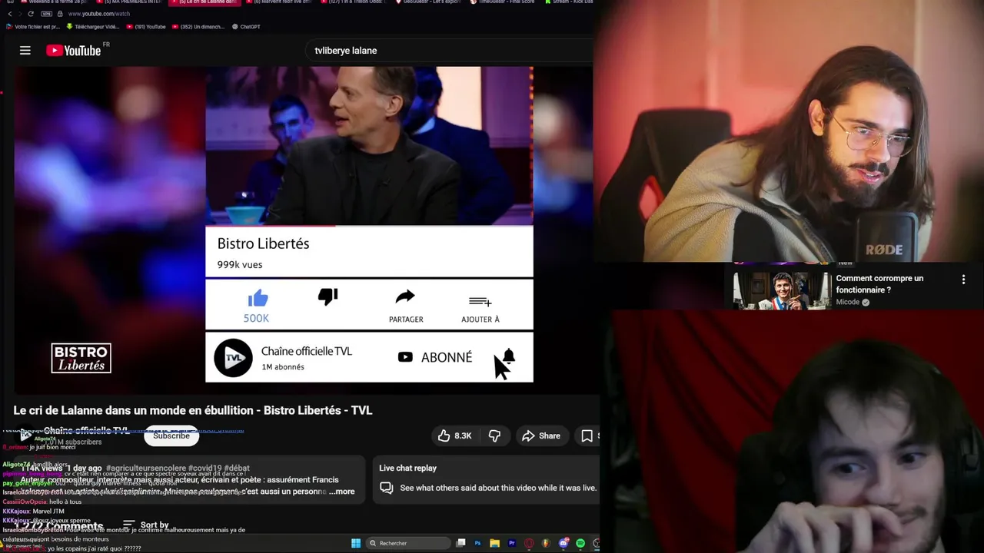The image size is (984, 553).
Task: Click the chat bubble icon in Live chat replay
Action: pyautogui.click(x=387, y=488)
